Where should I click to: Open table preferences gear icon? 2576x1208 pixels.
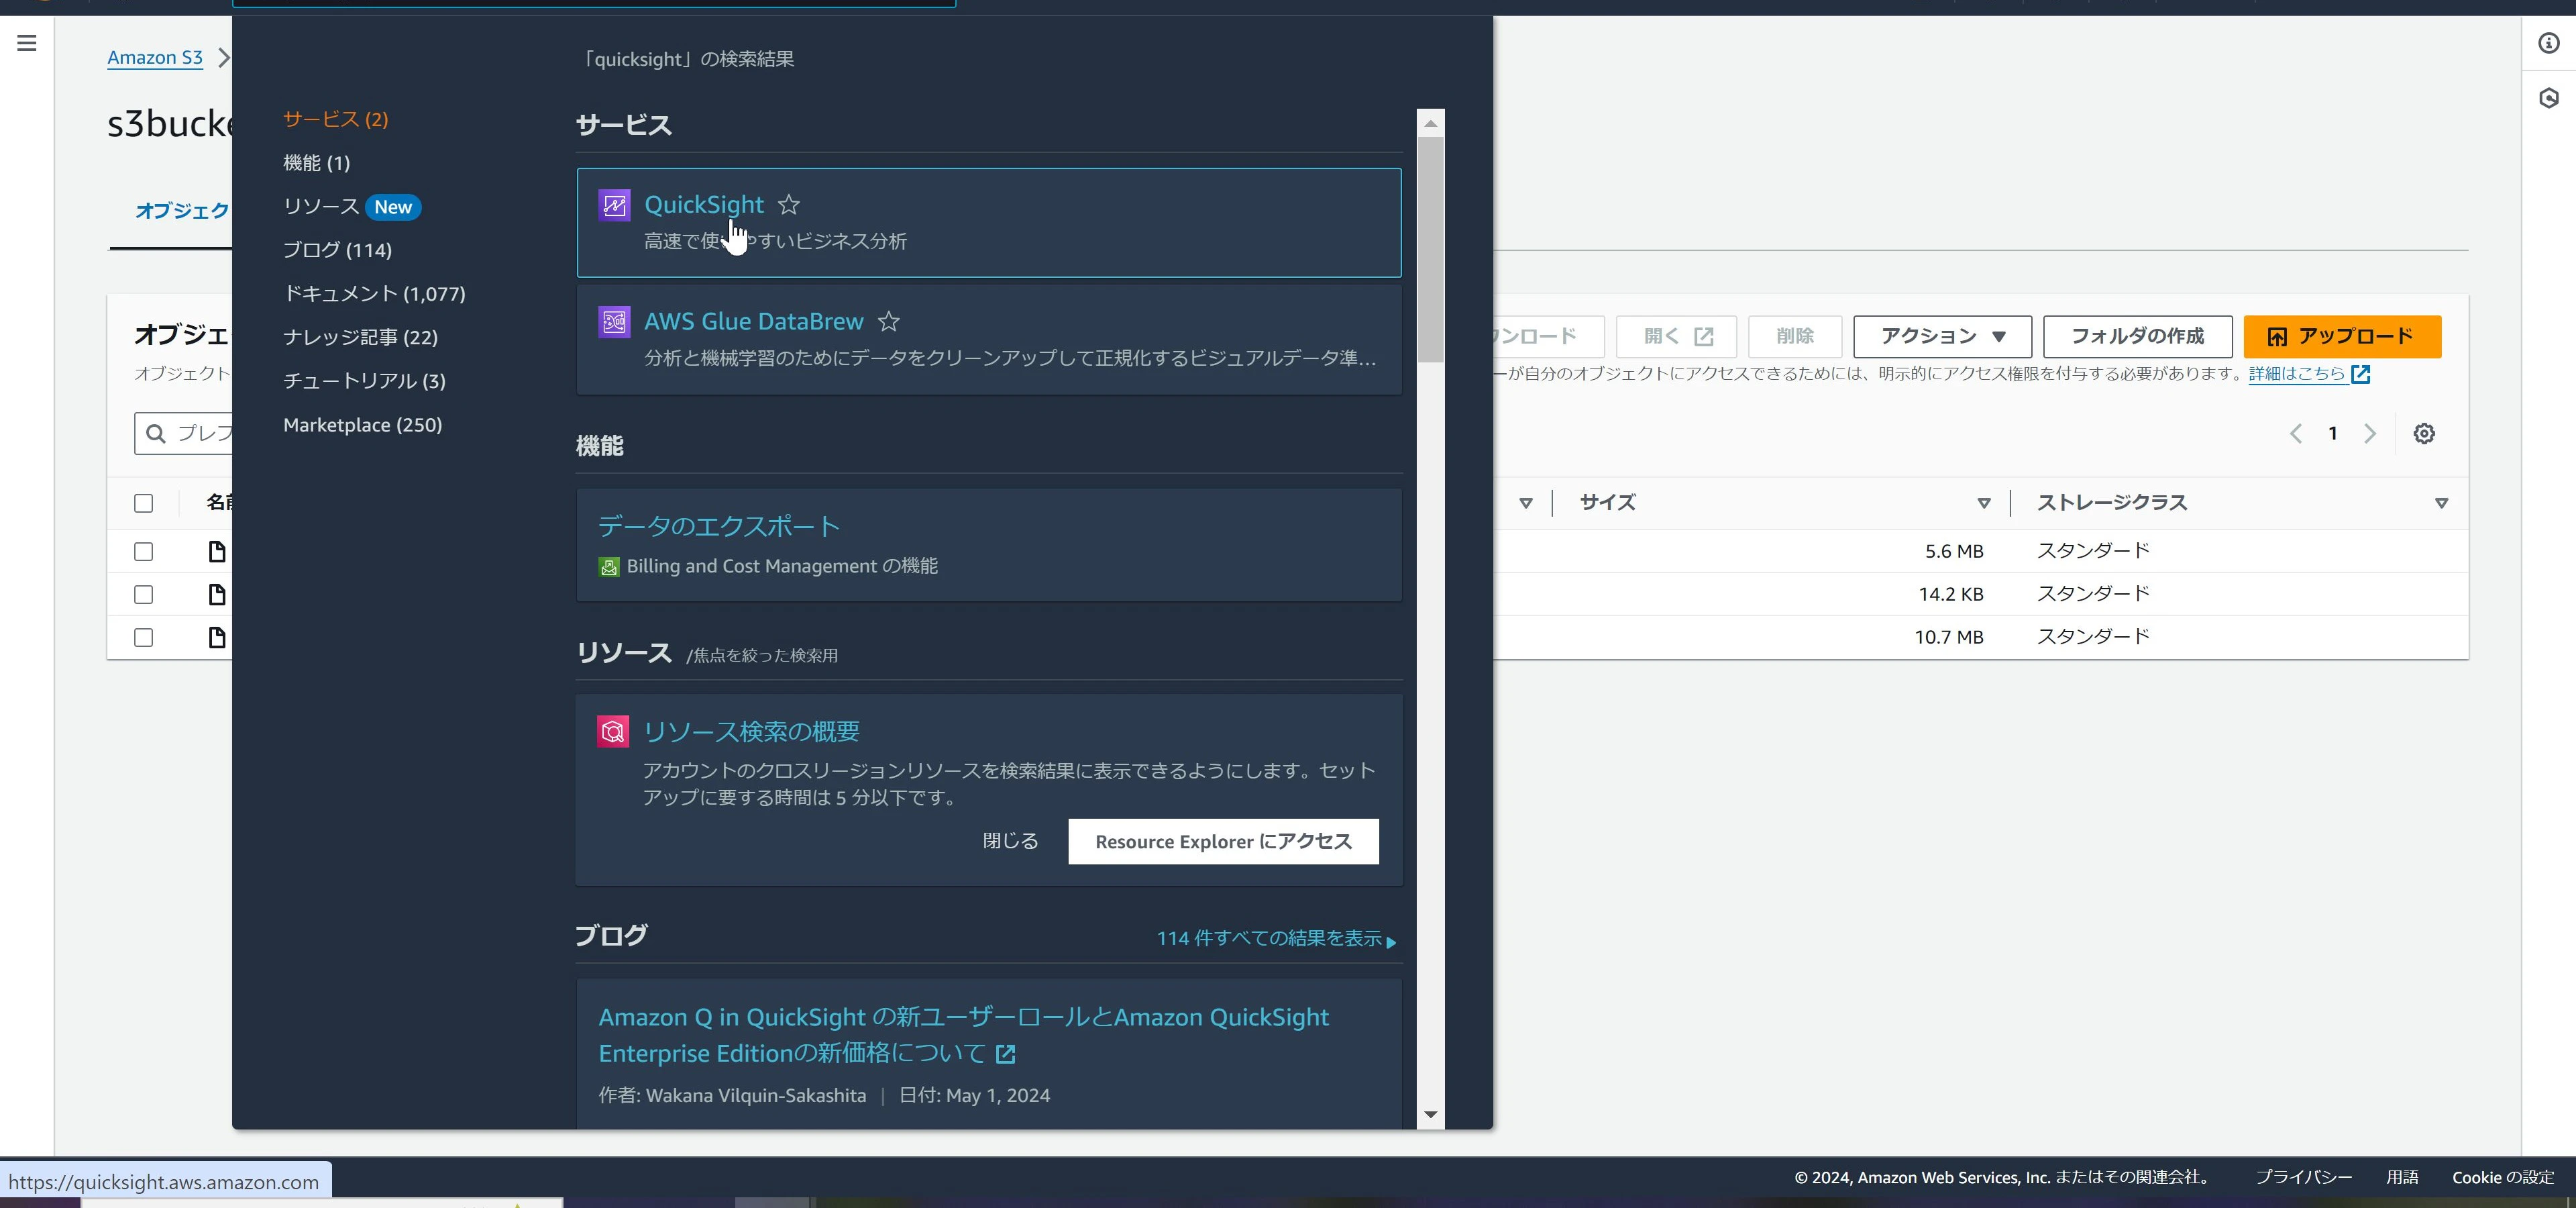(2424, 434)
